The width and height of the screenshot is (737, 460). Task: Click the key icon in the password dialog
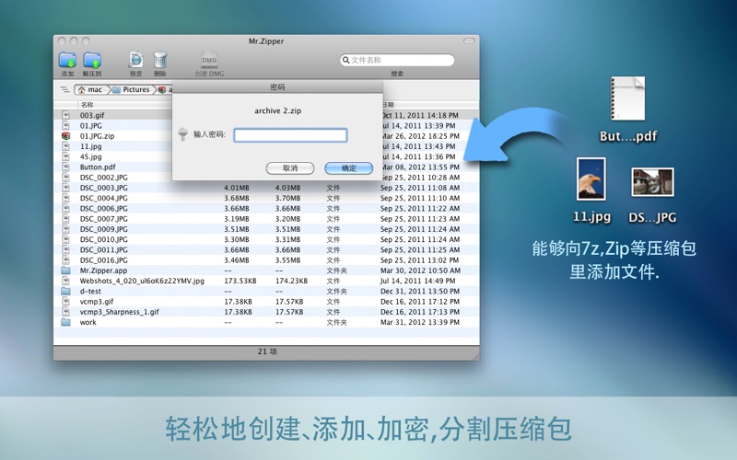(182, 135)
